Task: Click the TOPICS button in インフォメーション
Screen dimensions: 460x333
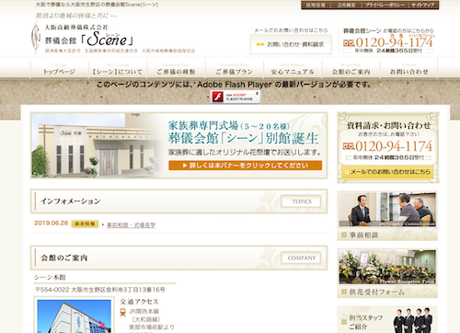Action: point(301,201)
